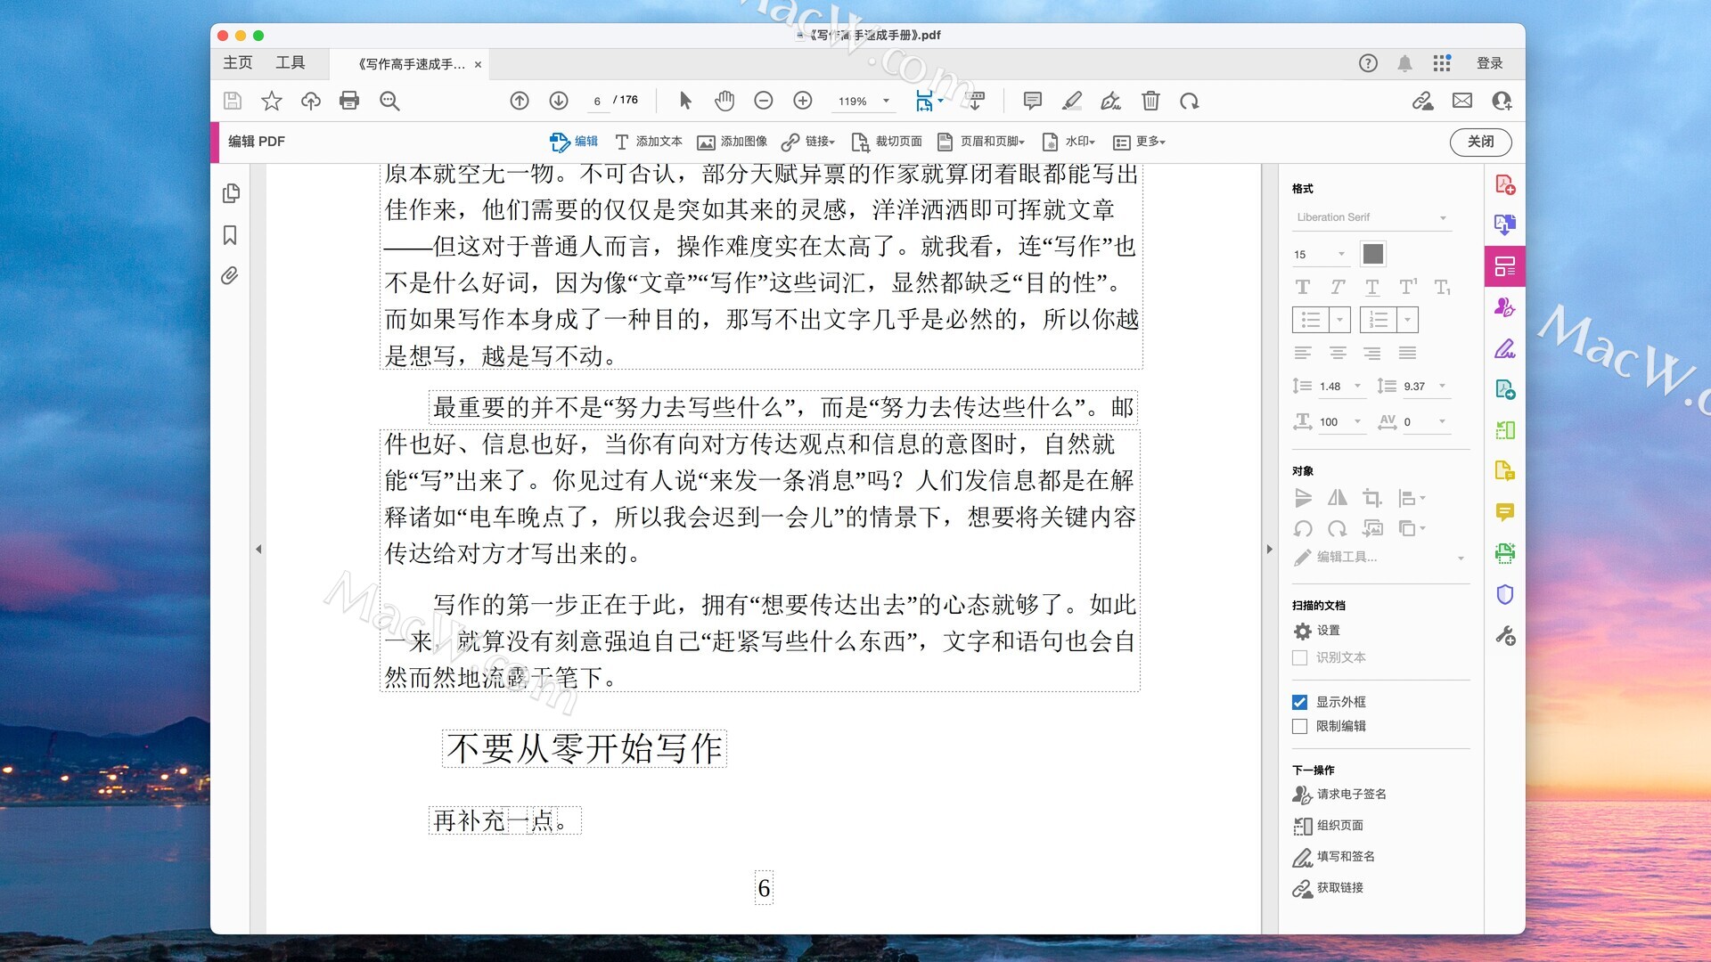The image size is (1711, 962).
Task: Click the email envelope icon
Action: point(1462,101)
